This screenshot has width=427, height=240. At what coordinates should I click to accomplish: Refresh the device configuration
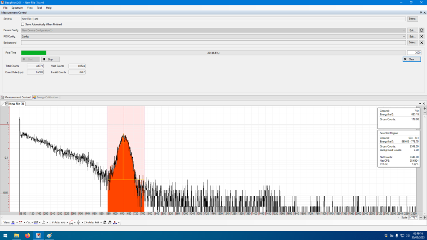[x=422, y=30]
